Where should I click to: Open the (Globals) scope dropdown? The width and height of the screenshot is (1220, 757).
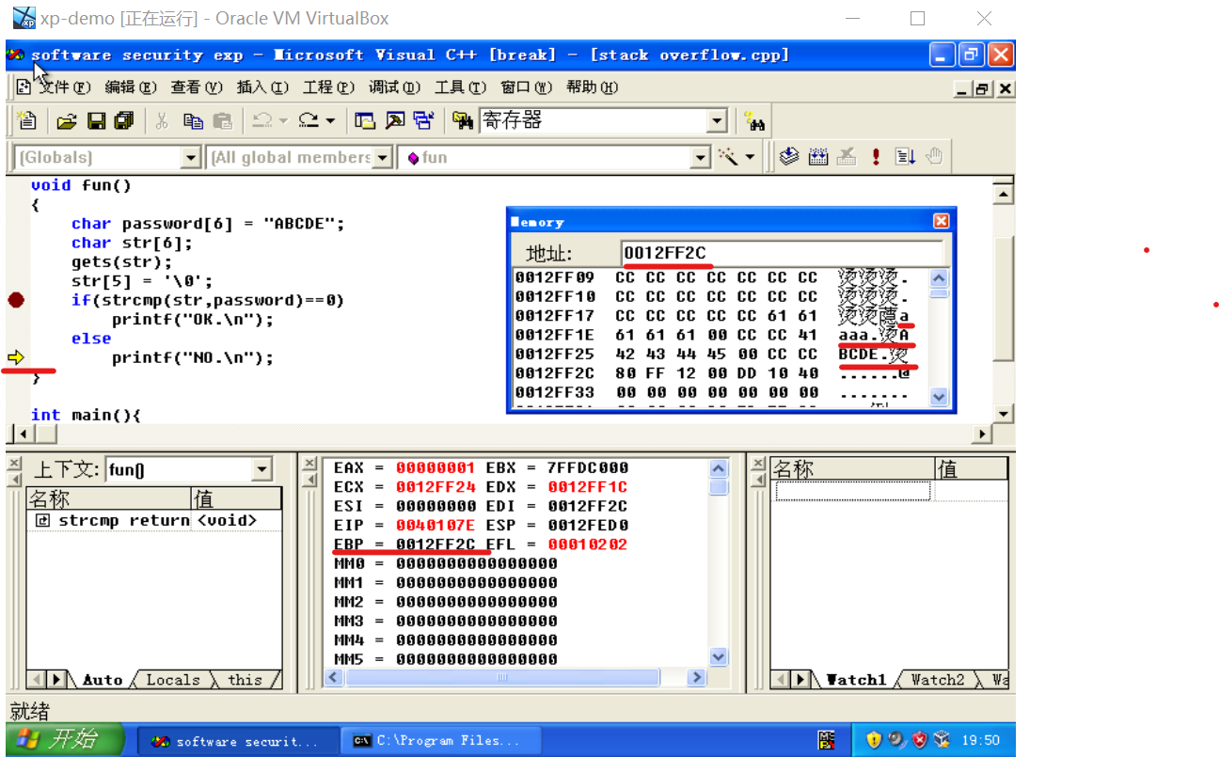[193, 157]
